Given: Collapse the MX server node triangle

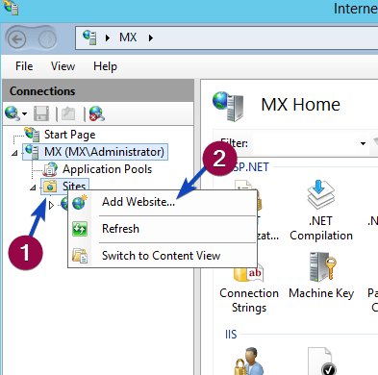Looking at the screenshot, I should (x=14, y=153).
